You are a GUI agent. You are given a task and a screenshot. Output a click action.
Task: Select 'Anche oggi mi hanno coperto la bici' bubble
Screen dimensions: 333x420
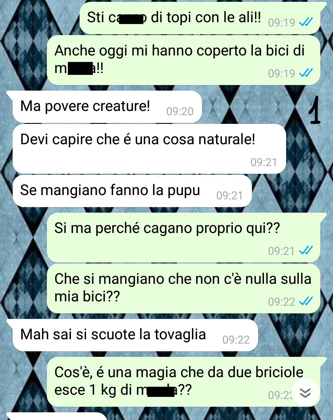click(x=183, y=60)
